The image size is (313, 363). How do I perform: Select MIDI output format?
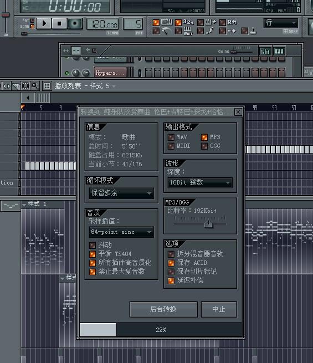point(171,146)
